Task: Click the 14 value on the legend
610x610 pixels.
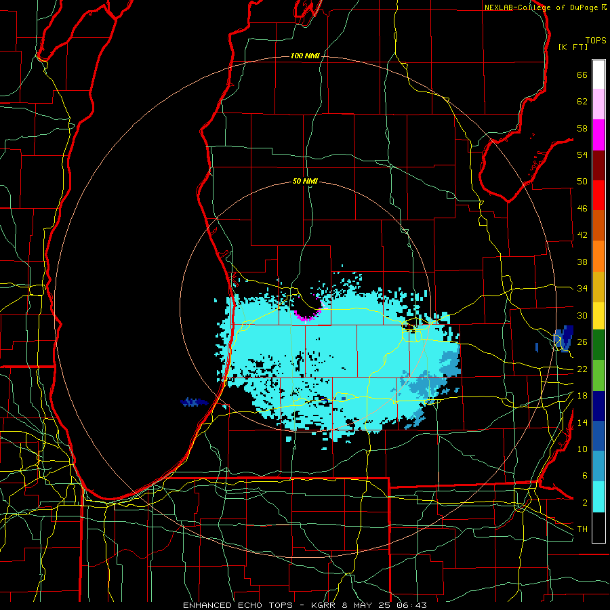Action: point(582,422)
